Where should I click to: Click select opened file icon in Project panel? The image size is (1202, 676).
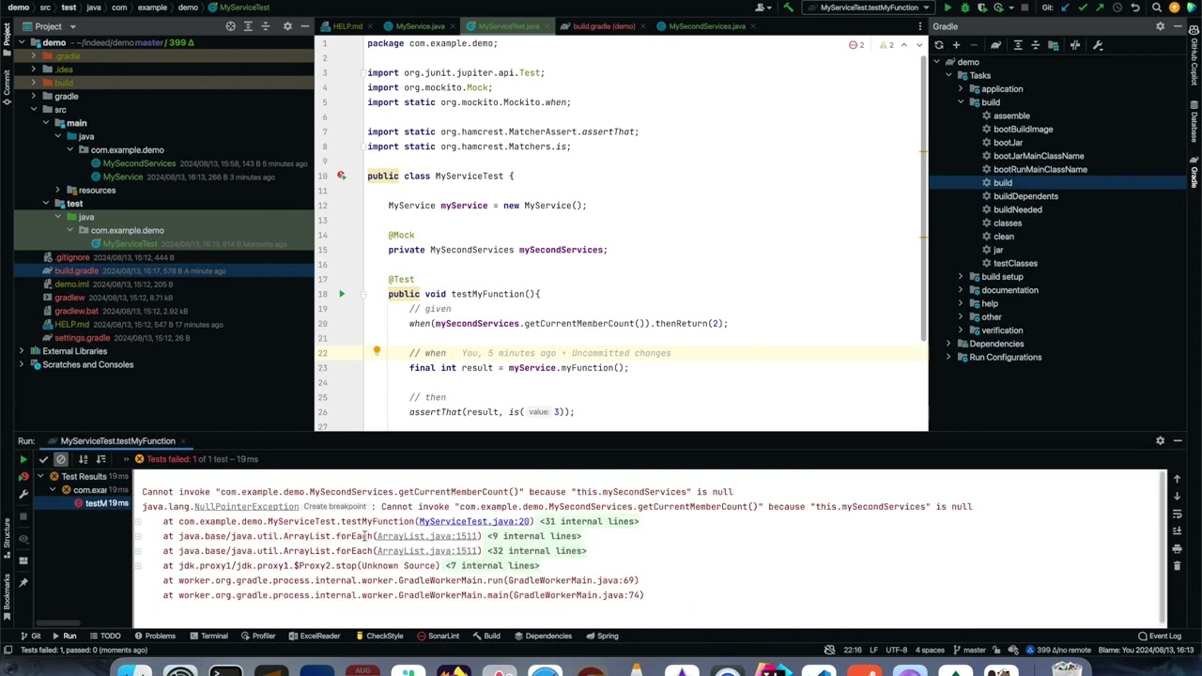(x=230, y=26)
